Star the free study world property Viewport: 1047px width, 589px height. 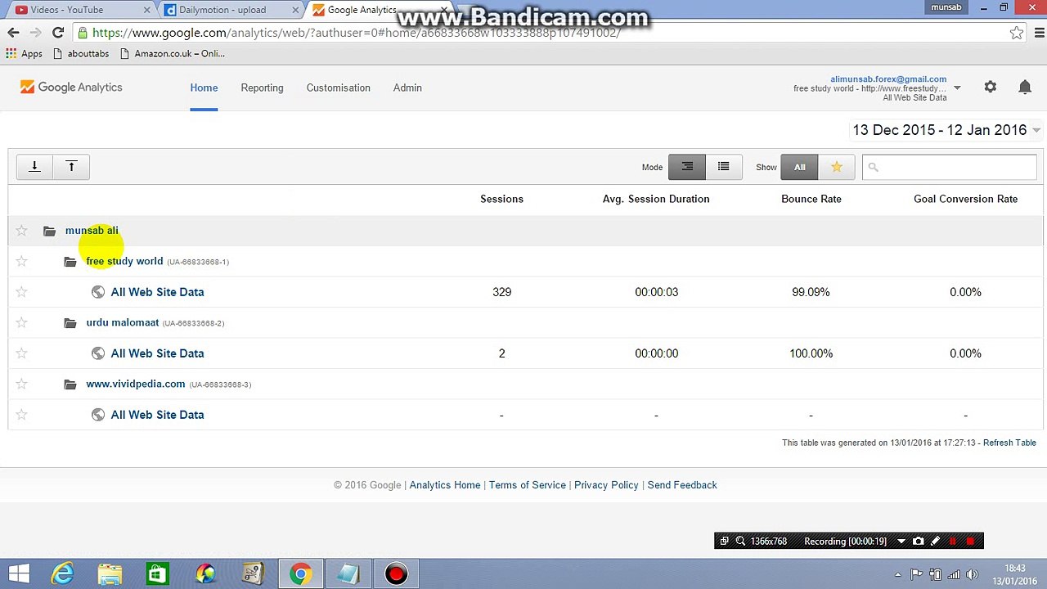pyautogui.click(x=22, y=261)
